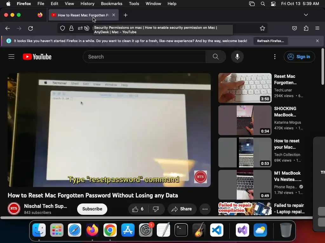Click the M1 MacBook Vs Nestea title
The width and height of the screenshot is (325, 243).
288,176
